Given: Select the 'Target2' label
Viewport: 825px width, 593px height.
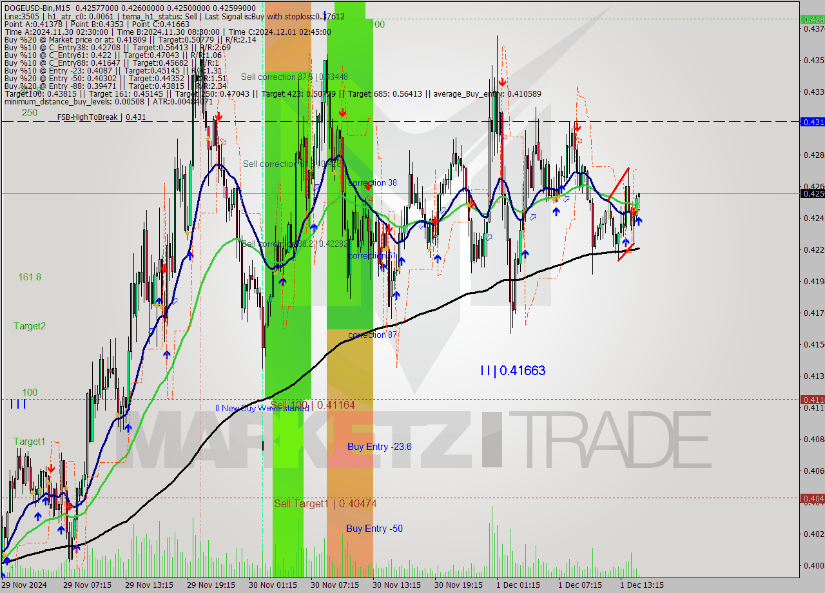Looking at the screenshot, I should (x=30, y=326).
